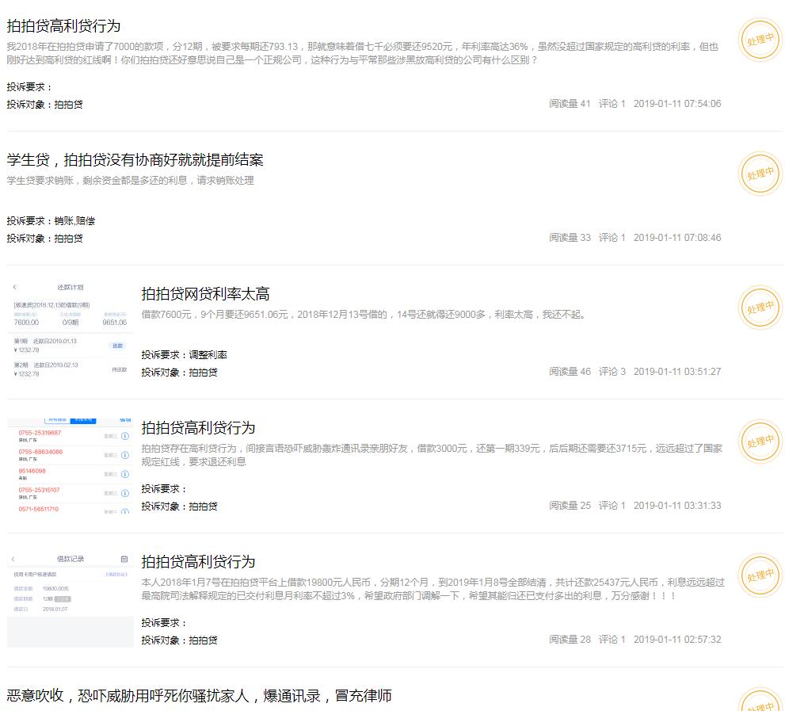View the 还款计划 repayment plan screenshot thumbnail

click(x=70, y=329)
